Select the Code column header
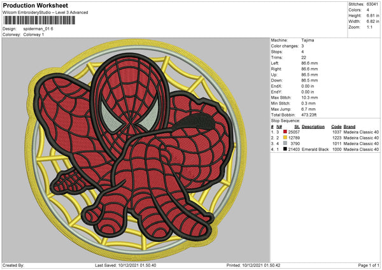The width and height of the screenshot is (382, 270). [x=337, y=126]
